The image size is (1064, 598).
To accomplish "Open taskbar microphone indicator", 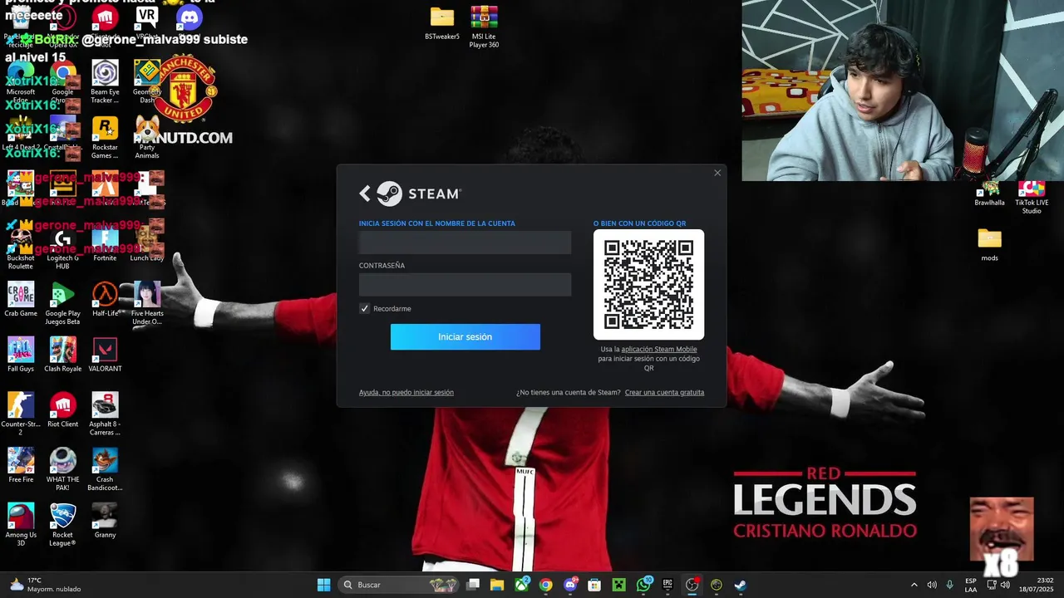I will tap(950, 585).
